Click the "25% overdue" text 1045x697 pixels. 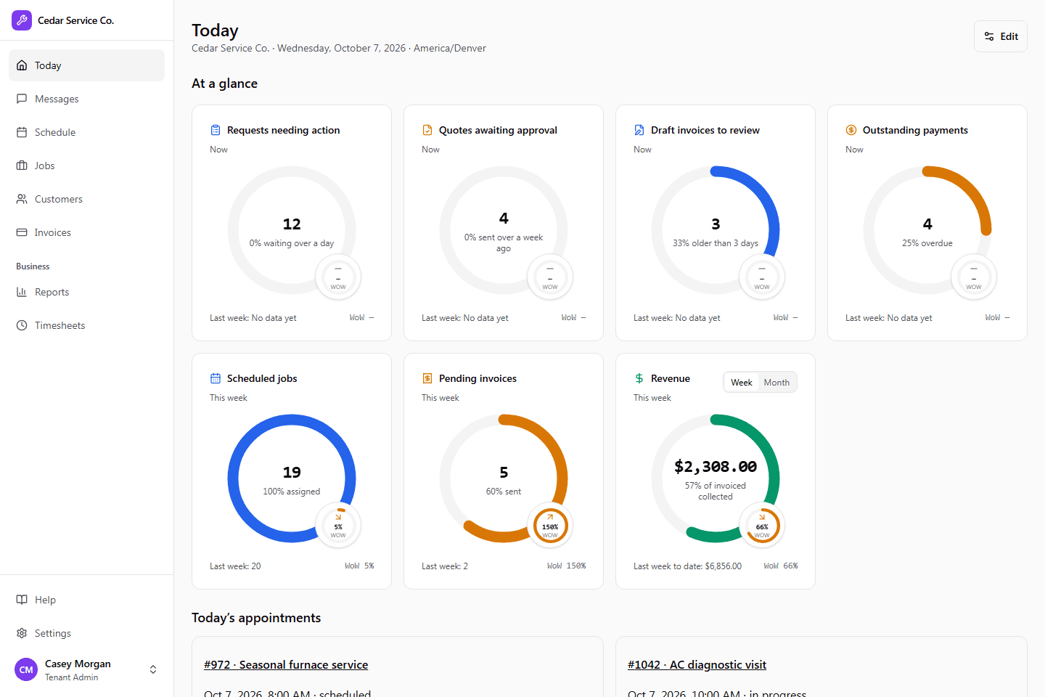(x=927, y=243)
